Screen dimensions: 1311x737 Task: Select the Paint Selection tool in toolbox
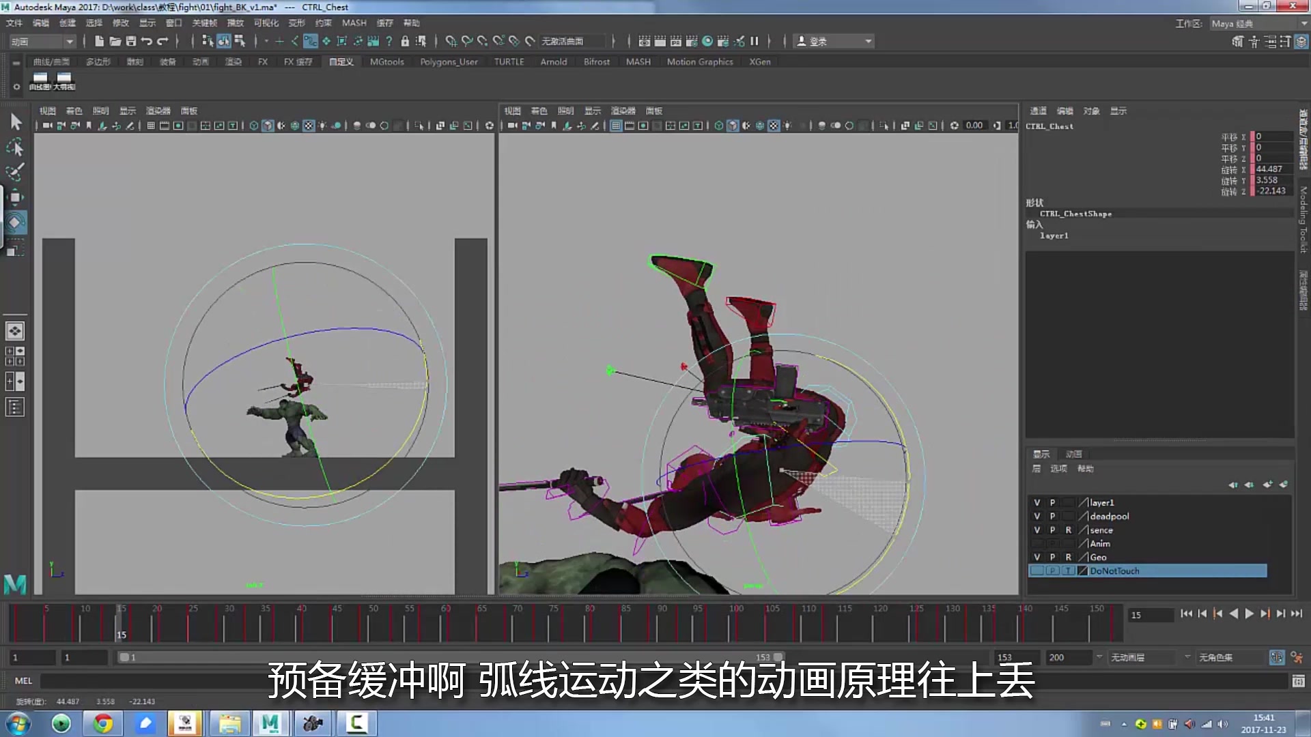coord(15,171)
